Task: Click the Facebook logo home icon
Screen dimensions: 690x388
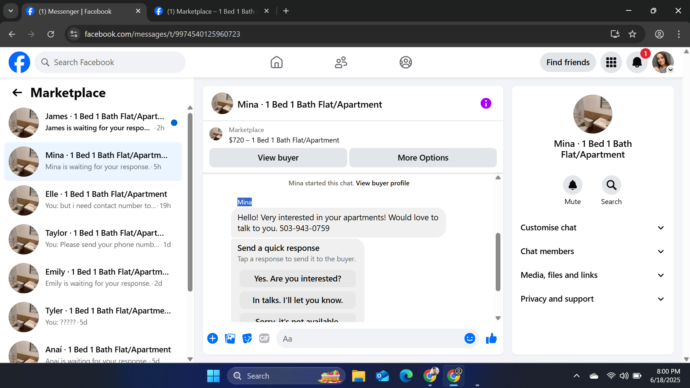Action: (19, 62)
